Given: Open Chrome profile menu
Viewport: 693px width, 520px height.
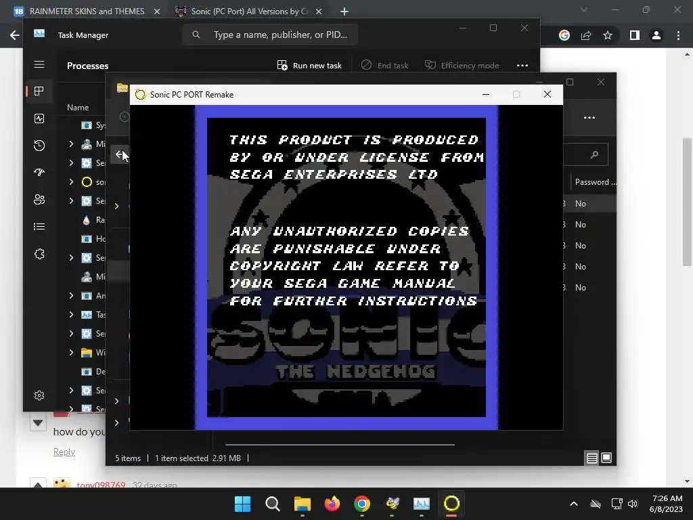Looking at the screenshot, I should (x=656, y=35).
